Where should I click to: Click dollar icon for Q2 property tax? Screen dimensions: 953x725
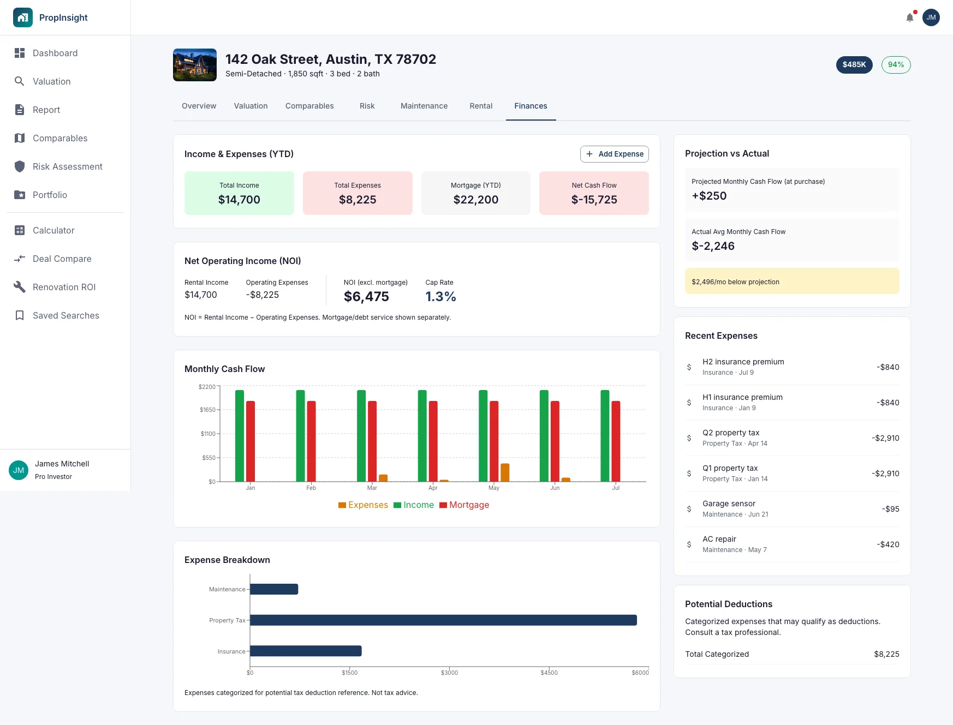[x=689, y=438]
